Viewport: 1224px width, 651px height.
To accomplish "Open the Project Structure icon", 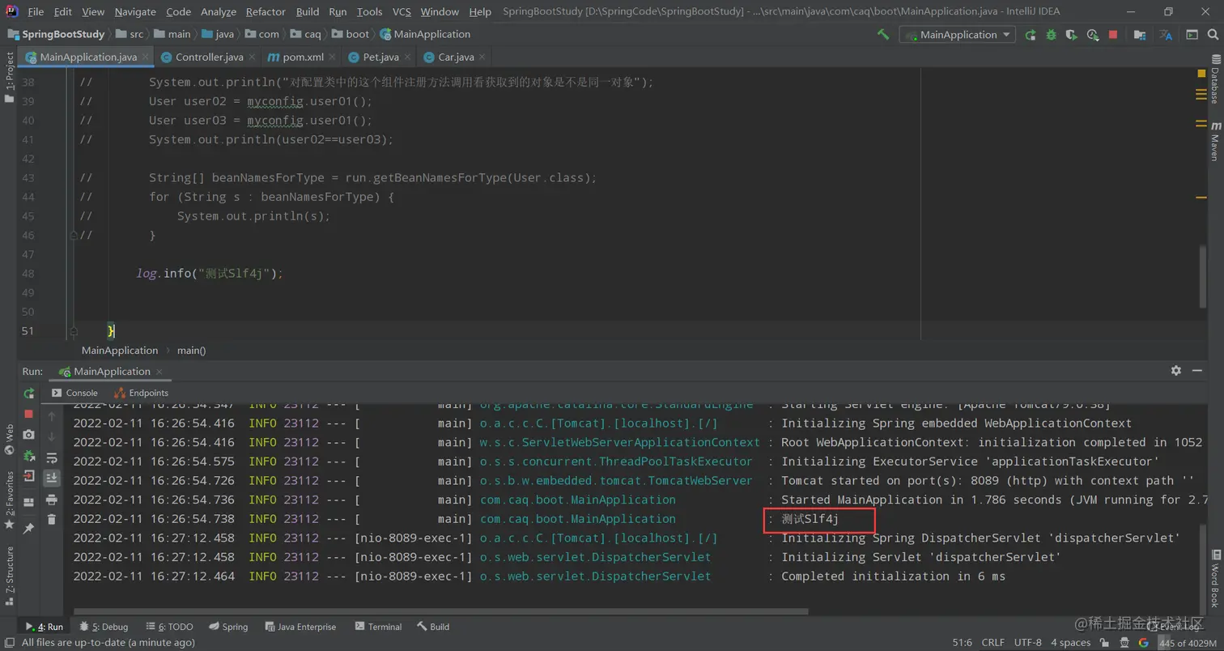I will click(1140, 35).
